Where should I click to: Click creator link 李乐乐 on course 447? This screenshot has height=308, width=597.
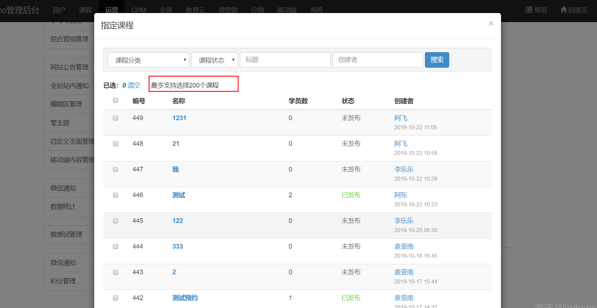click(x=404, y=169)
